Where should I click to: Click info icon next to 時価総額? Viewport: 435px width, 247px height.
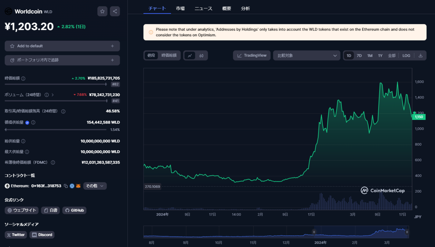point(23,78)
